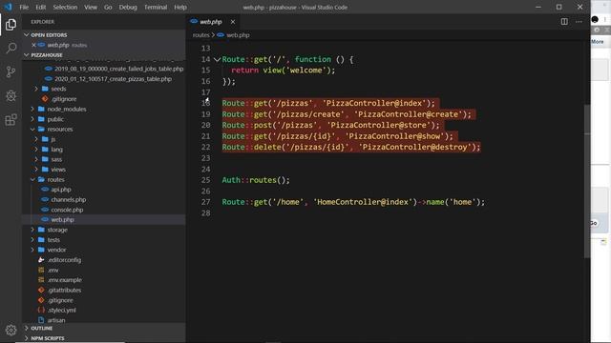Fold the Route::get function on line 14

coord(217,59)
